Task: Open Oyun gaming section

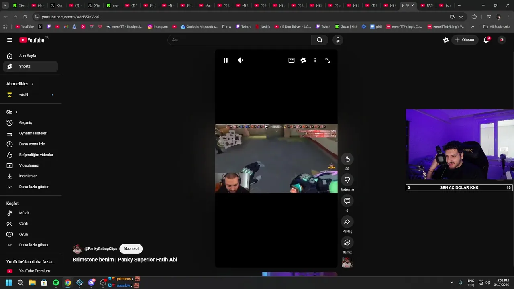Action: pyautogui.click(x=31, y=234)
